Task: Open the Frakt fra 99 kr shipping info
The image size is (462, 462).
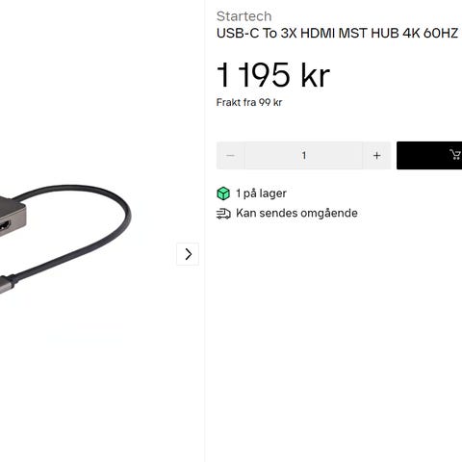Action: coord(249,102)
